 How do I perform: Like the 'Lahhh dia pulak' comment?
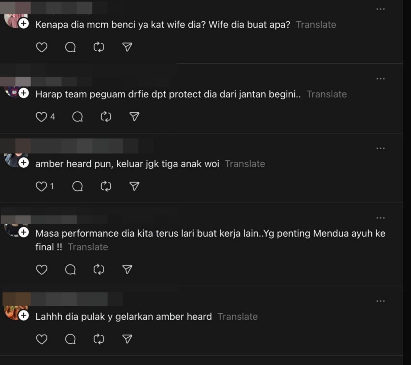pos(42,339)
